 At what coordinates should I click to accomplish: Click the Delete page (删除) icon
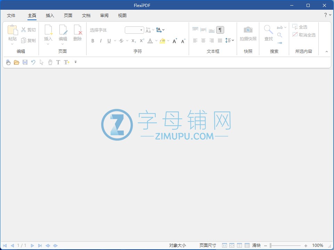coord(78,30)
